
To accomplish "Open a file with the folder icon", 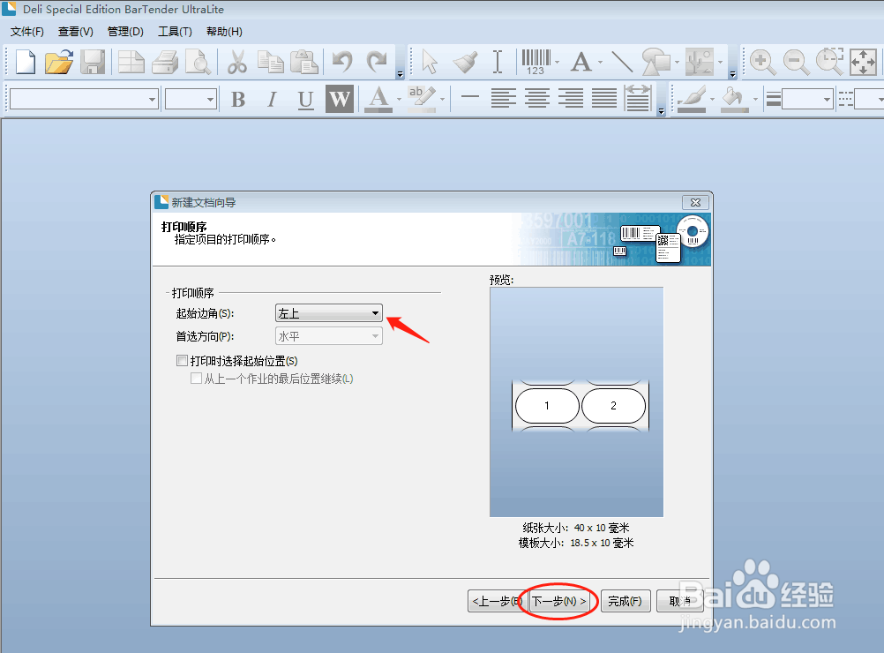I will (59, 62).
